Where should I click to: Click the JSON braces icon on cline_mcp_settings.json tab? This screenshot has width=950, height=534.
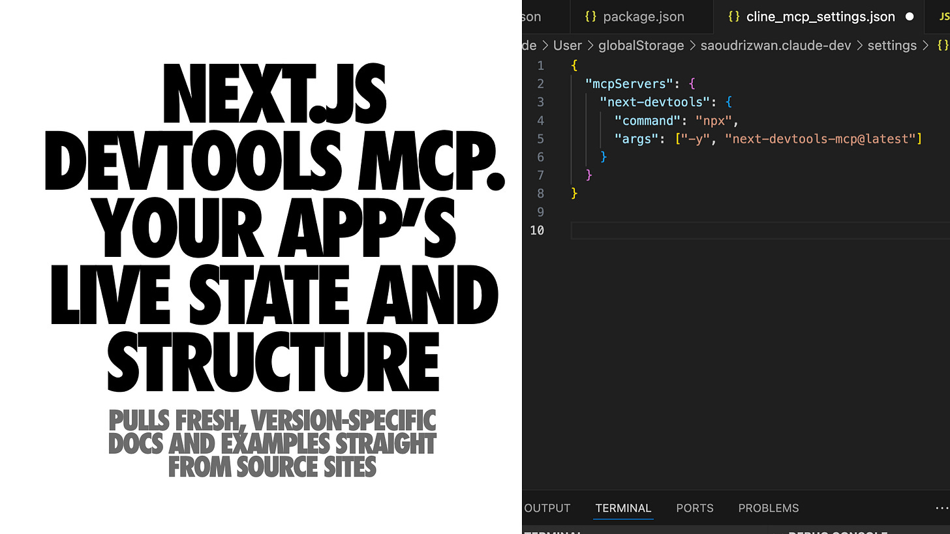[x=734, y=17]
